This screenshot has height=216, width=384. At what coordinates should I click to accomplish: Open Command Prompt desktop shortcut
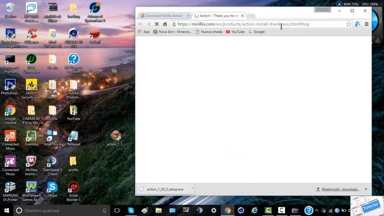click(x=10, y=64)
